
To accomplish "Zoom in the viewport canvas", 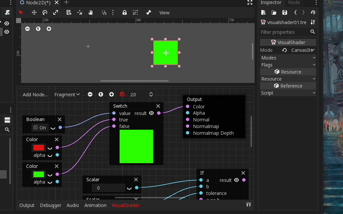I will (x=49, y=29).
